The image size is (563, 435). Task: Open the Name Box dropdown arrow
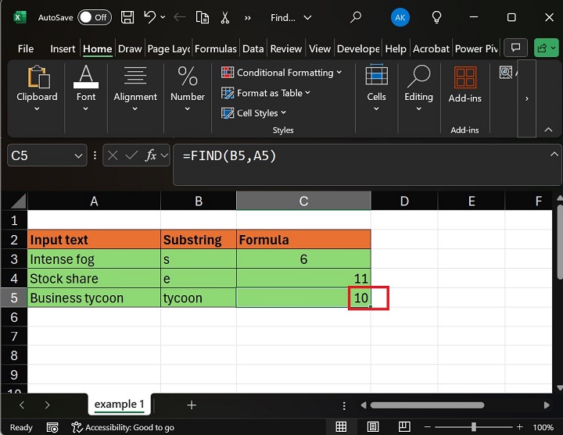pyautogui.click(x=78, y=156)
